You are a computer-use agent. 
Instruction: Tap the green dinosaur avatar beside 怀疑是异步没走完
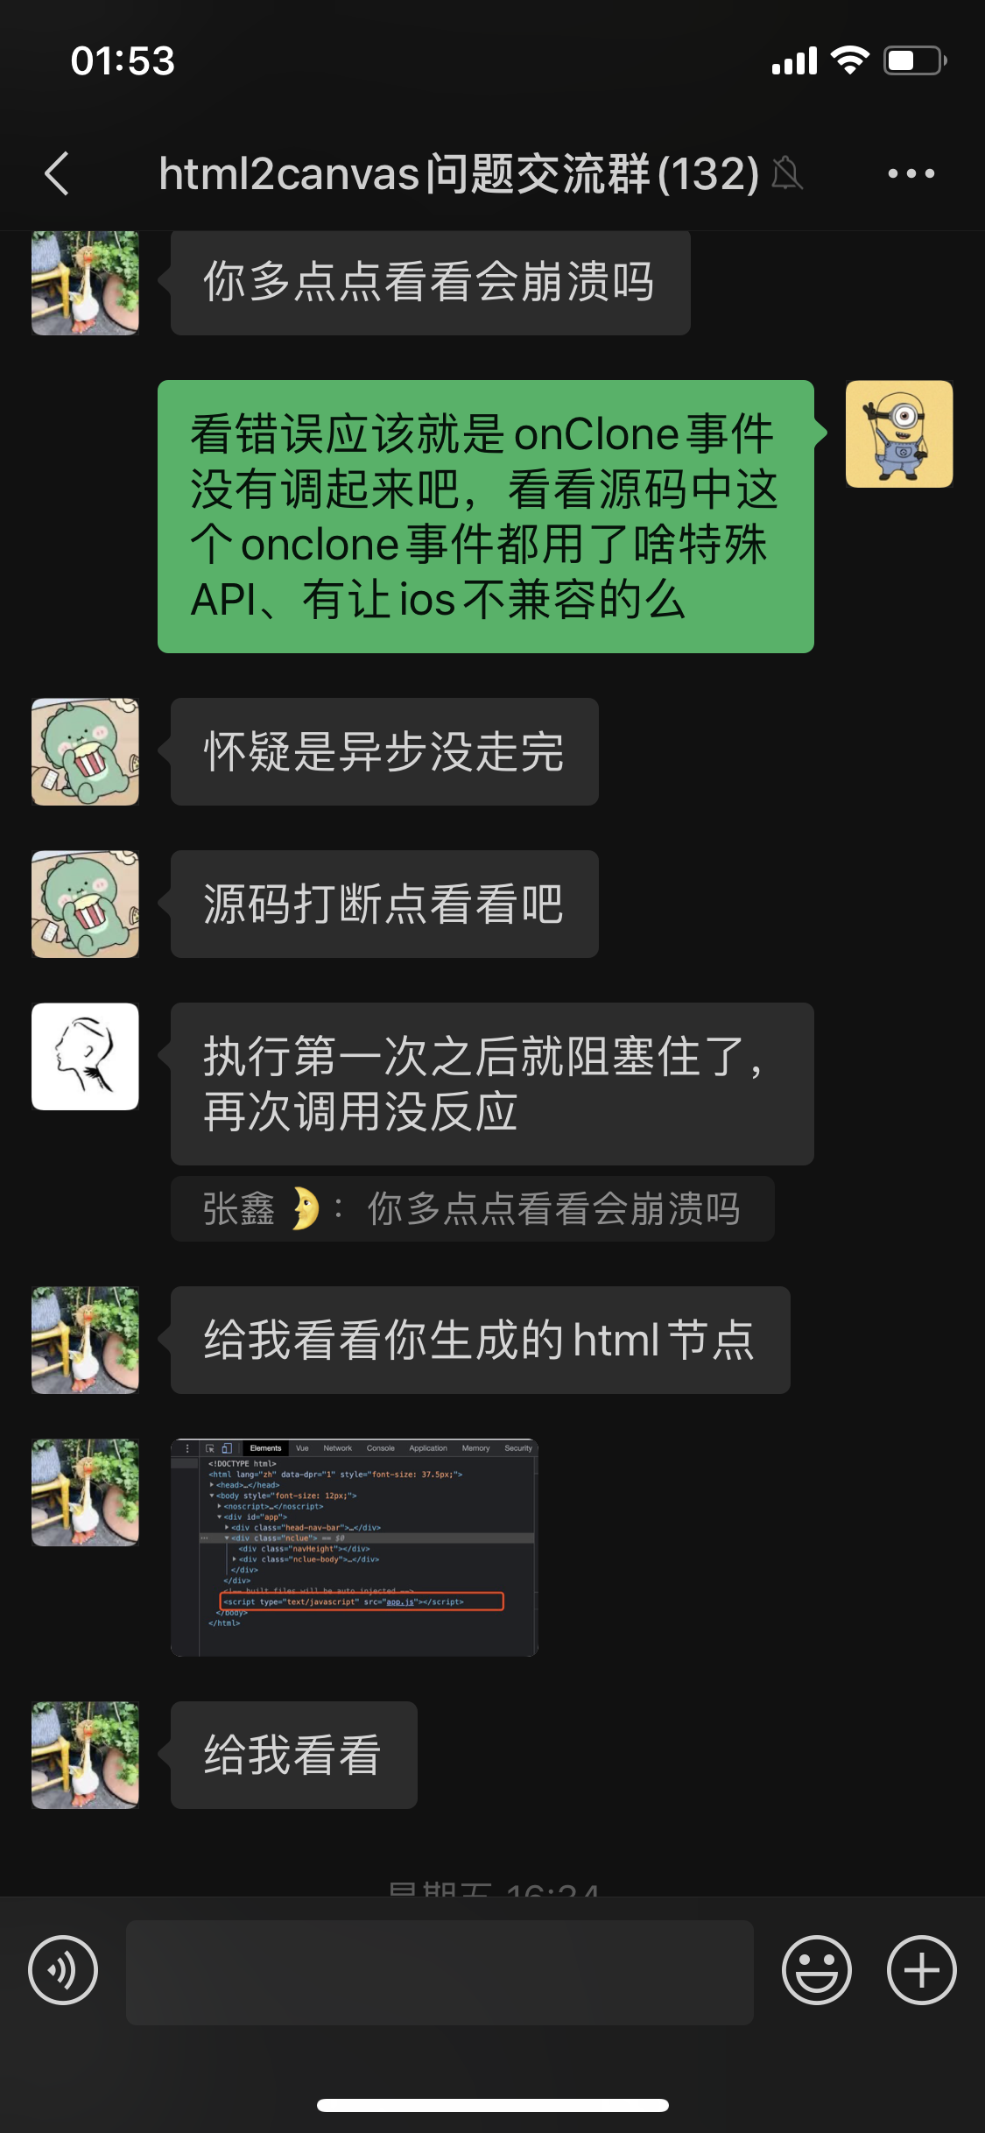(85, 751)
